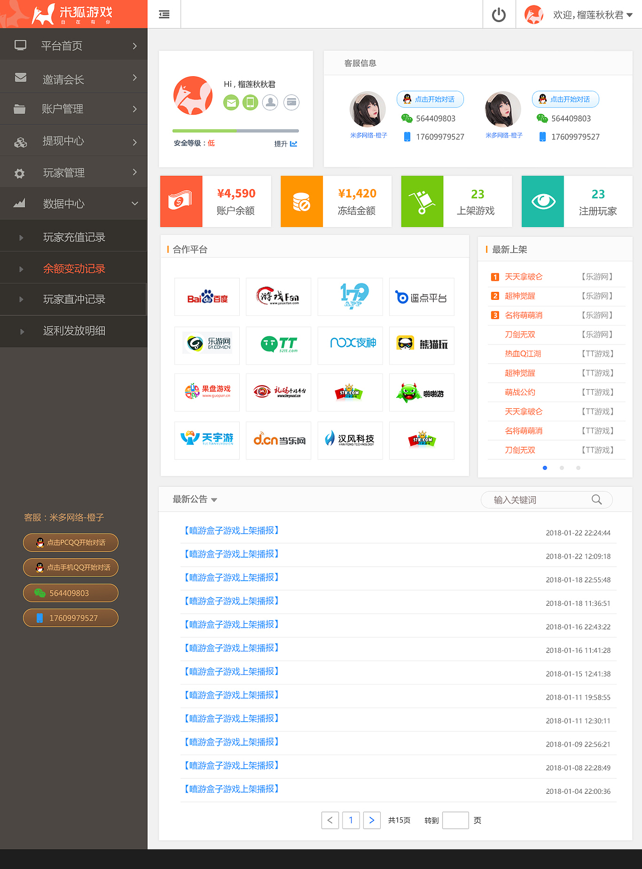Open the d.cn 当乐网 partner logo
Screen dimensions: 642x869
pyautogui.click(x=278, y=441)
